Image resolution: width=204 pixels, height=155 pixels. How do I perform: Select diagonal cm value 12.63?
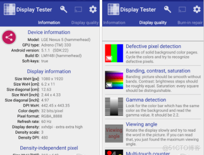coord(46,90)
